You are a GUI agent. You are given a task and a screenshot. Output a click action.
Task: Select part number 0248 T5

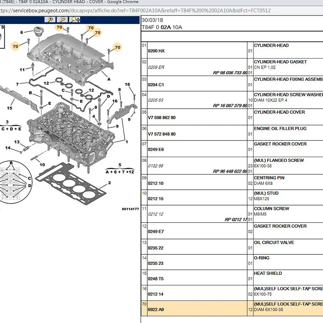(x=156, y=279)
